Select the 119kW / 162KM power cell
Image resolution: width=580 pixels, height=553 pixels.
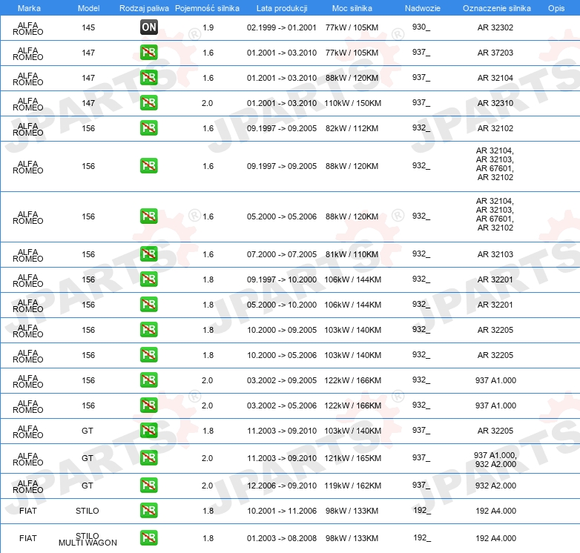(x=352, y=486)
